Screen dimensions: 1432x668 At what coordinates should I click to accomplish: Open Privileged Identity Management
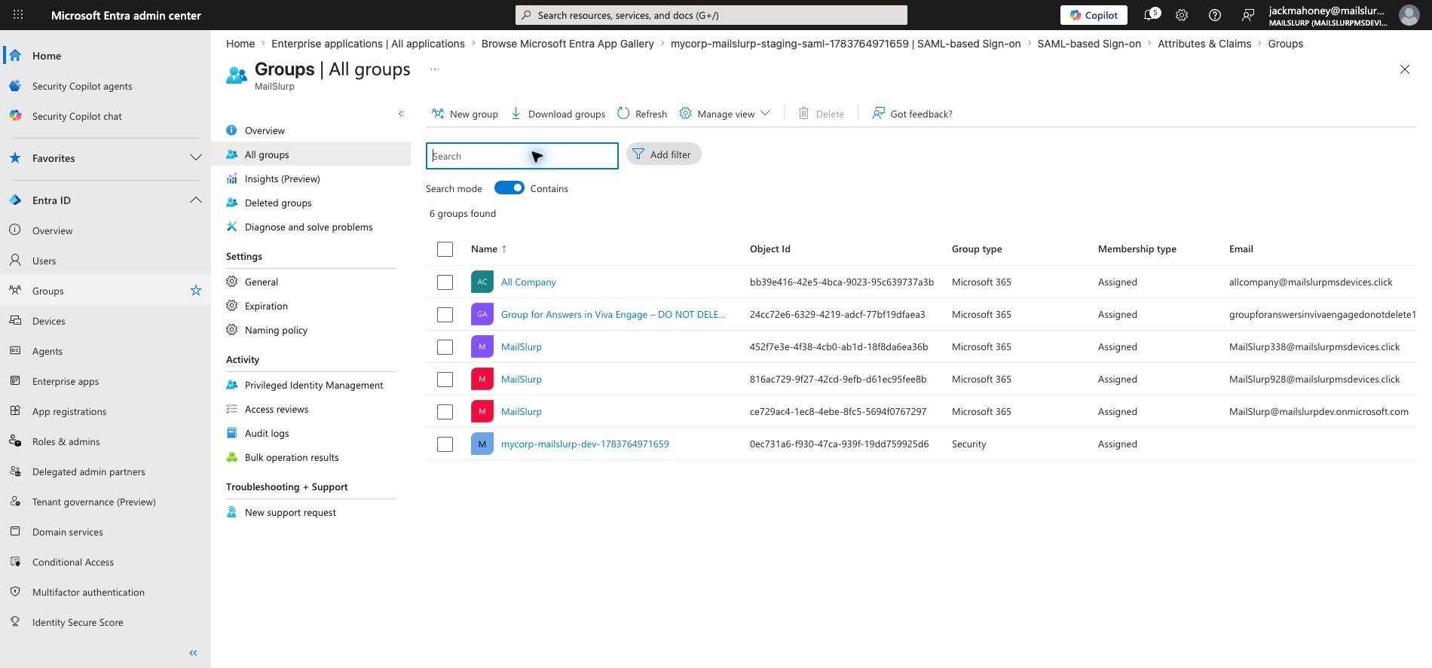(314, 385)
